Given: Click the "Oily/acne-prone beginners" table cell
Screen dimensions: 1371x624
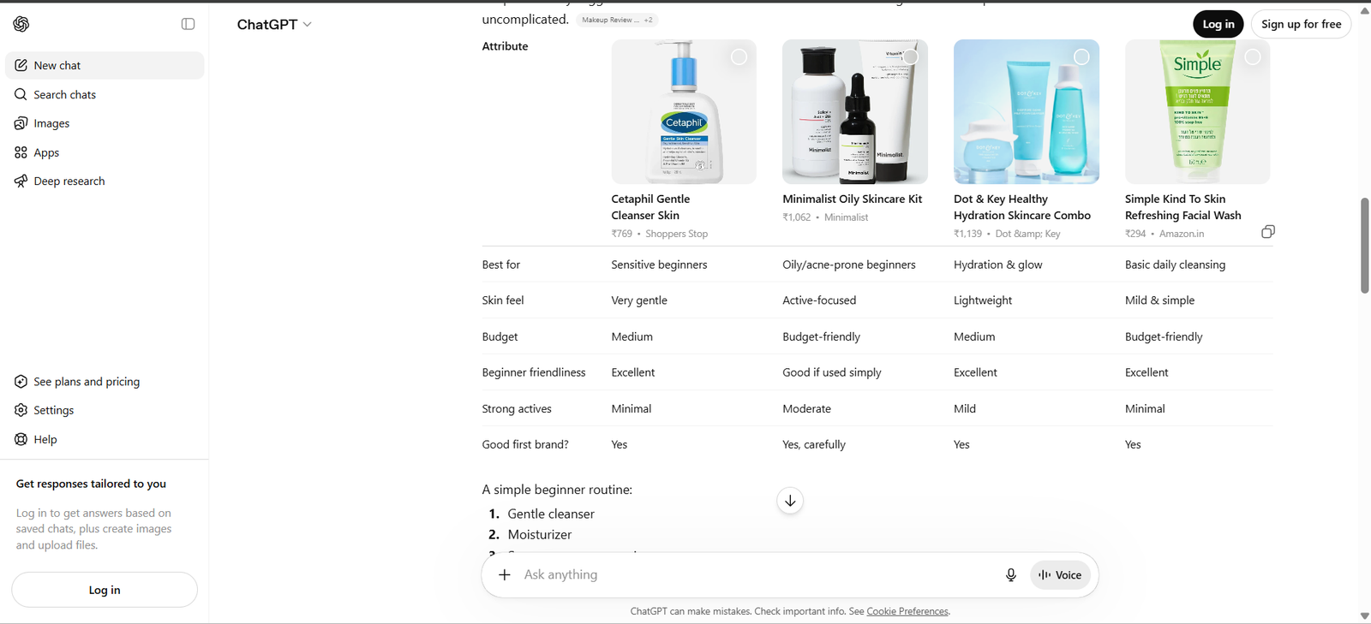Looking at the screenshot, I should (849, 264).
